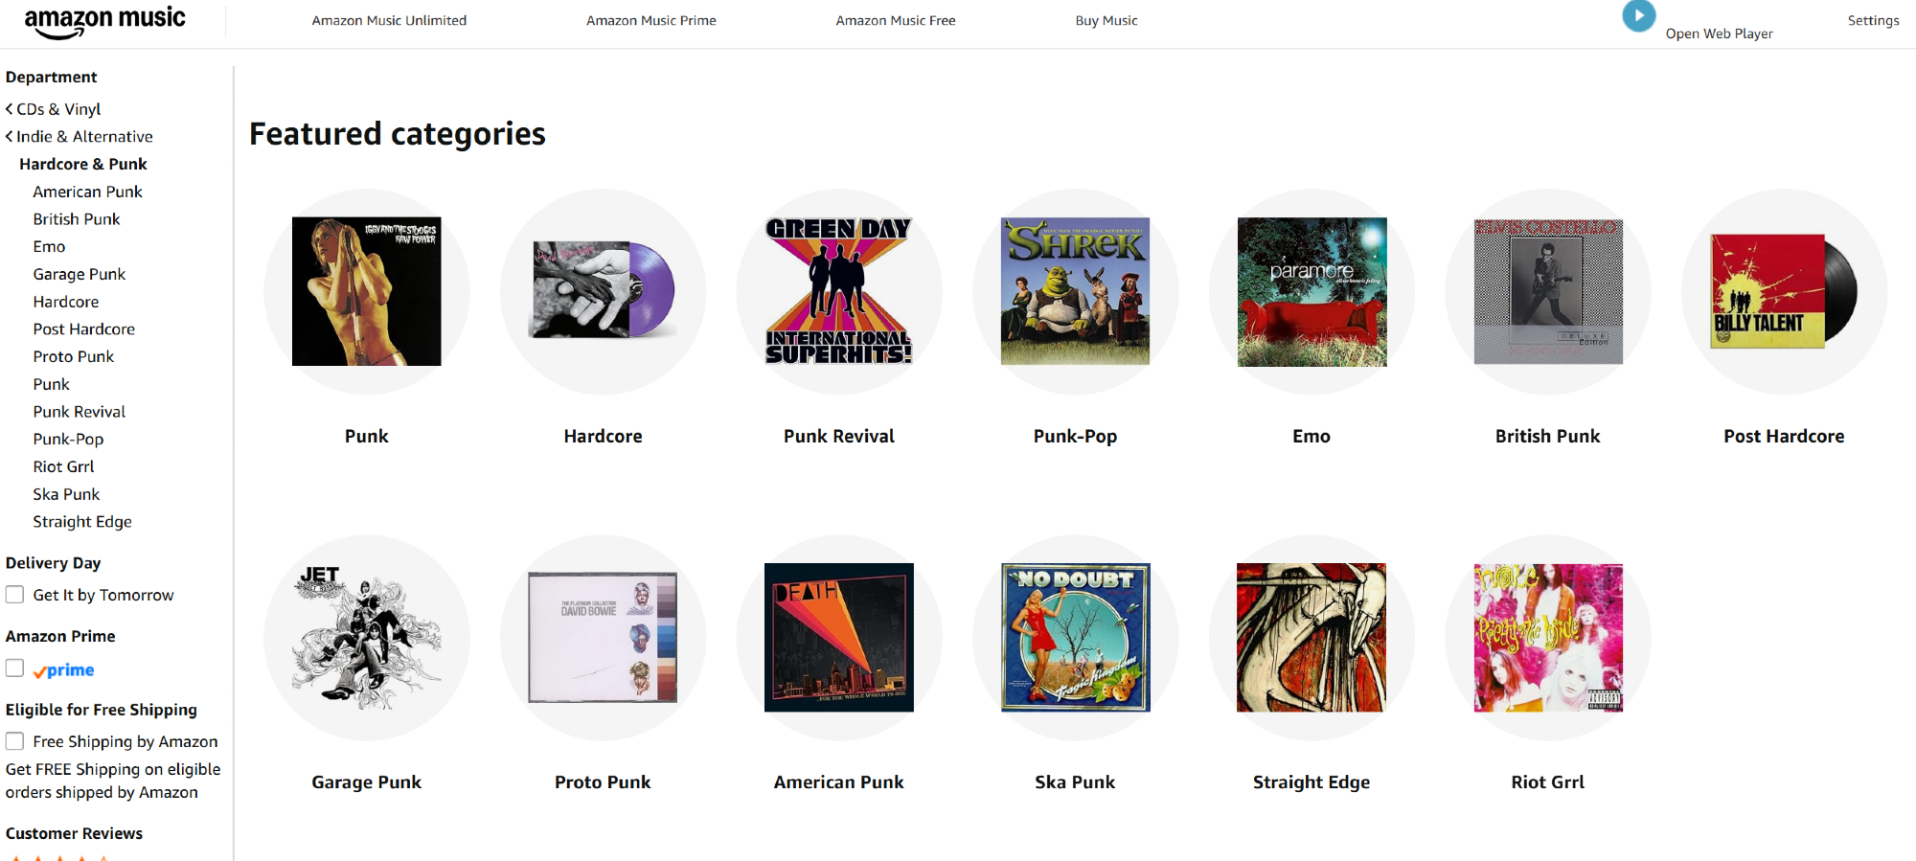
Task: Select Riot Grrl in department list
Action: point(63,466)
